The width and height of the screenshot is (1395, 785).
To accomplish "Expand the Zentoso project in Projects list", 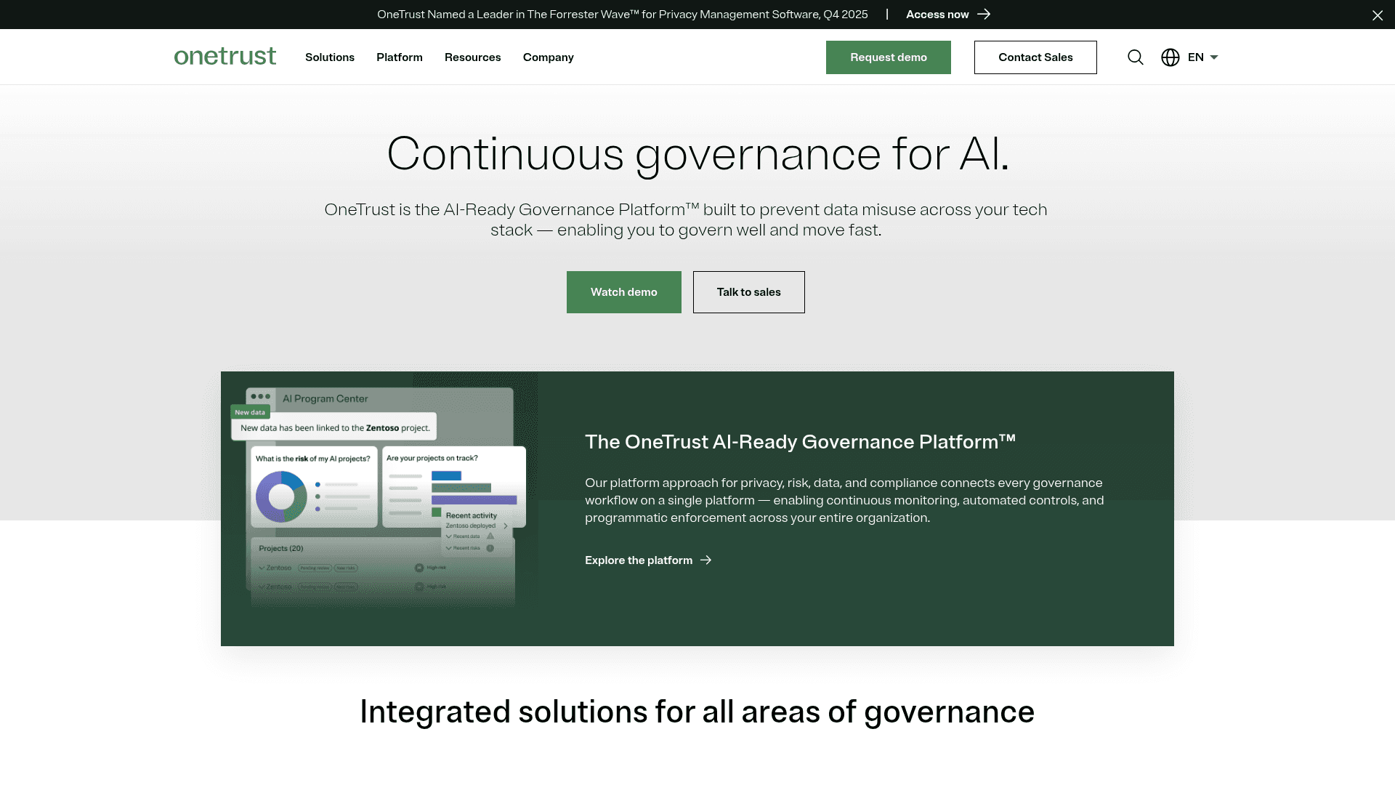I will pos(262,568).
